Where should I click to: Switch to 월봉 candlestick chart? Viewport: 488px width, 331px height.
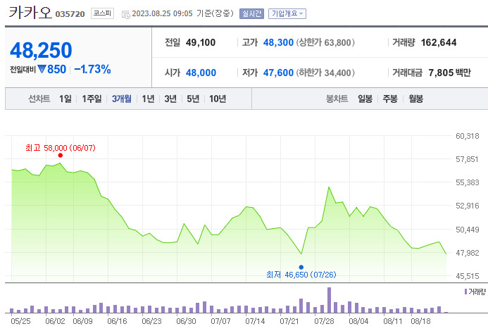point(415,99)
